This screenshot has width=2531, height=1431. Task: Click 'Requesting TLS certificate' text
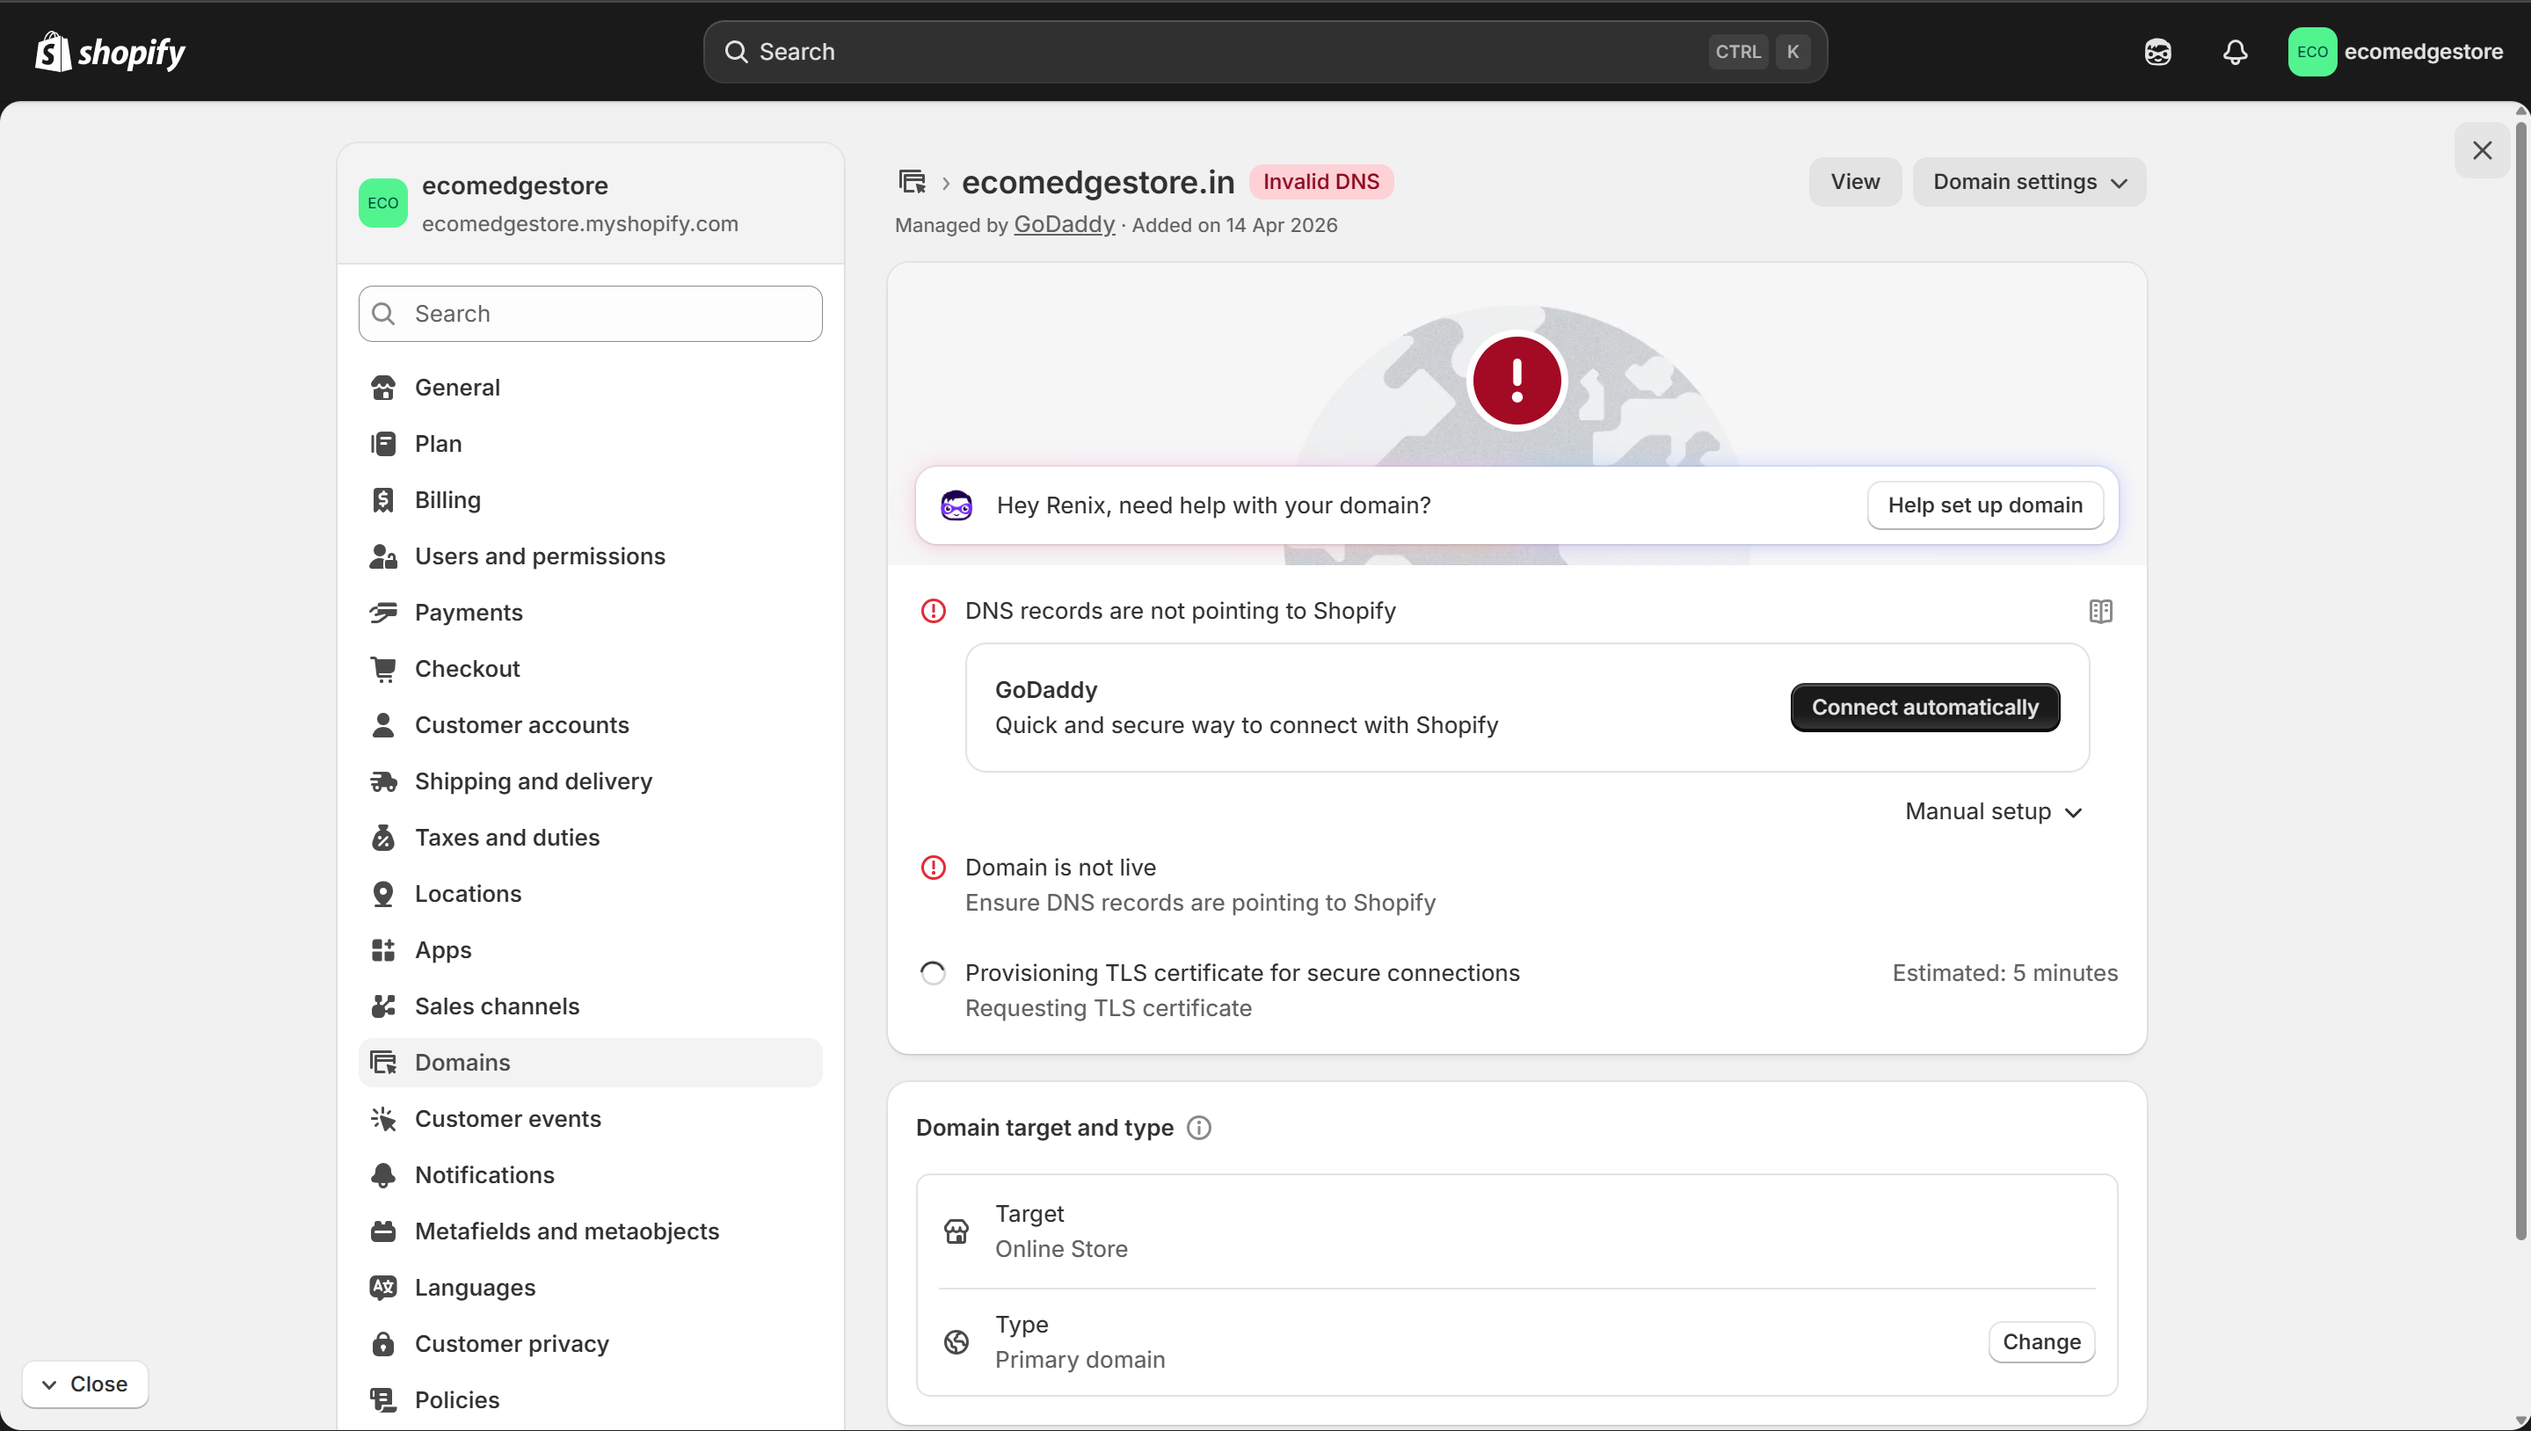click(1109, 1008)
